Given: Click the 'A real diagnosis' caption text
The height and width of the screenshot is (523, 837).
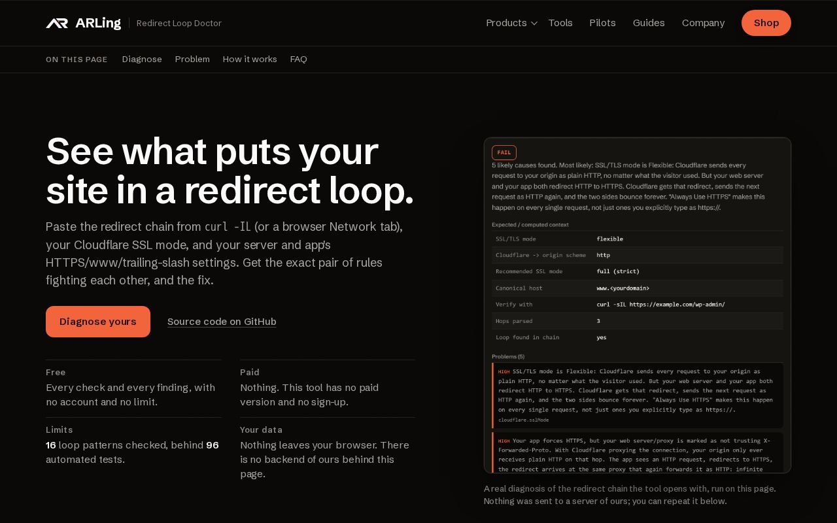Looking at the screenshot, I should point(630,495).
